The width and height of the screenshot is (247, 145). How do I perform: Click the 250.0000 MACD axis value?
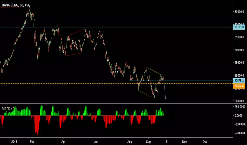(240, 107)
